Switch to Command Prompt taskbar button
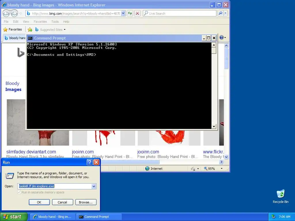 click(x=99, y=217)
